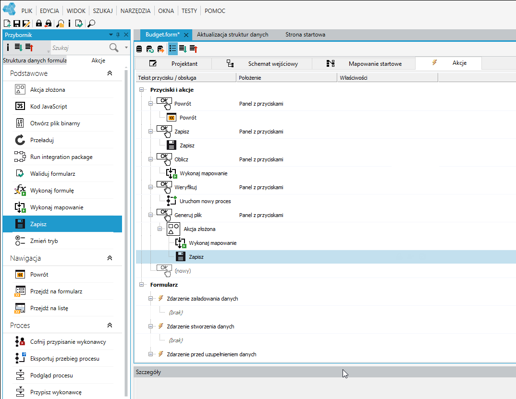The height and width of the screenshot is (399, 516).
Task: Open the Projektant tab
Action: [174, 63]
